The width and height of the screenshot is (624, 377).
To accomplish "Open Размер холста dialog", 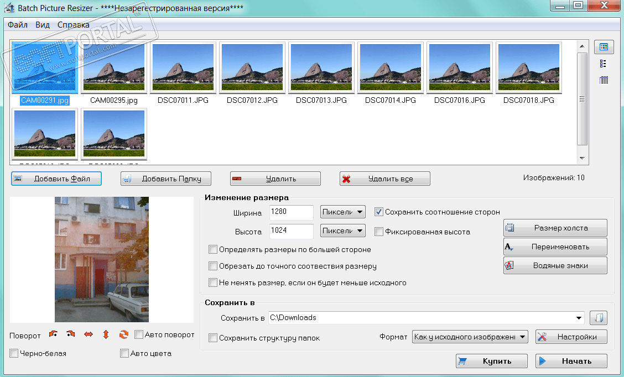I will [555, 228].
